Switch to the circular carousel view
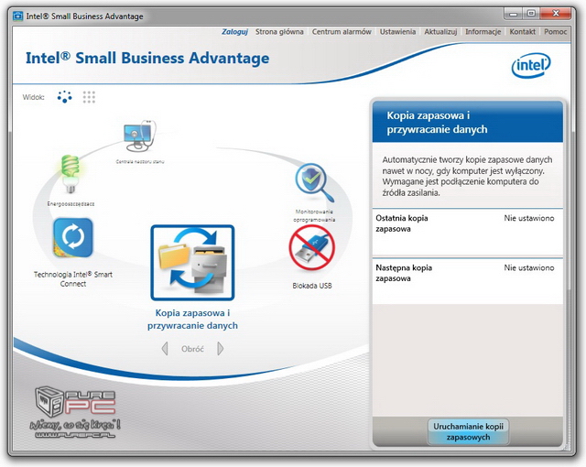 [64, 97]
